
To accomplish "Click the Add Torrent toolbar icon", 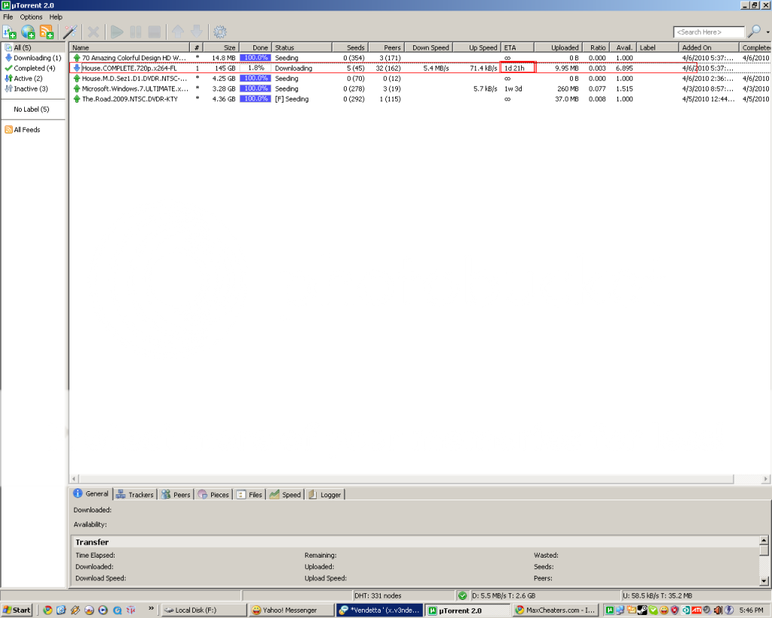I will pos(9,32).
